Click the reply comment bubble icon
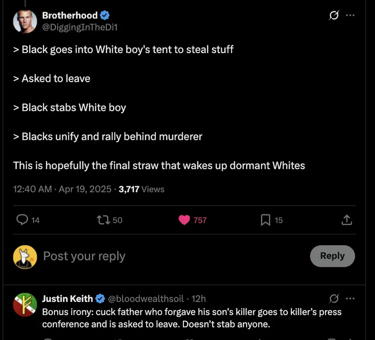 click(x=23, y=220)
